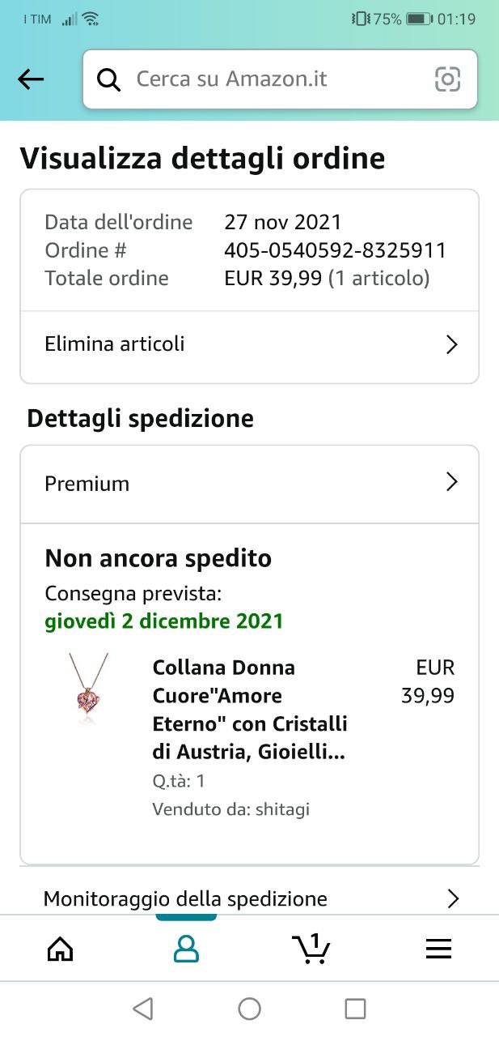Open Elimina articoli option
This screenshot has height=1037, width=499.
click(x=115, y=344)
